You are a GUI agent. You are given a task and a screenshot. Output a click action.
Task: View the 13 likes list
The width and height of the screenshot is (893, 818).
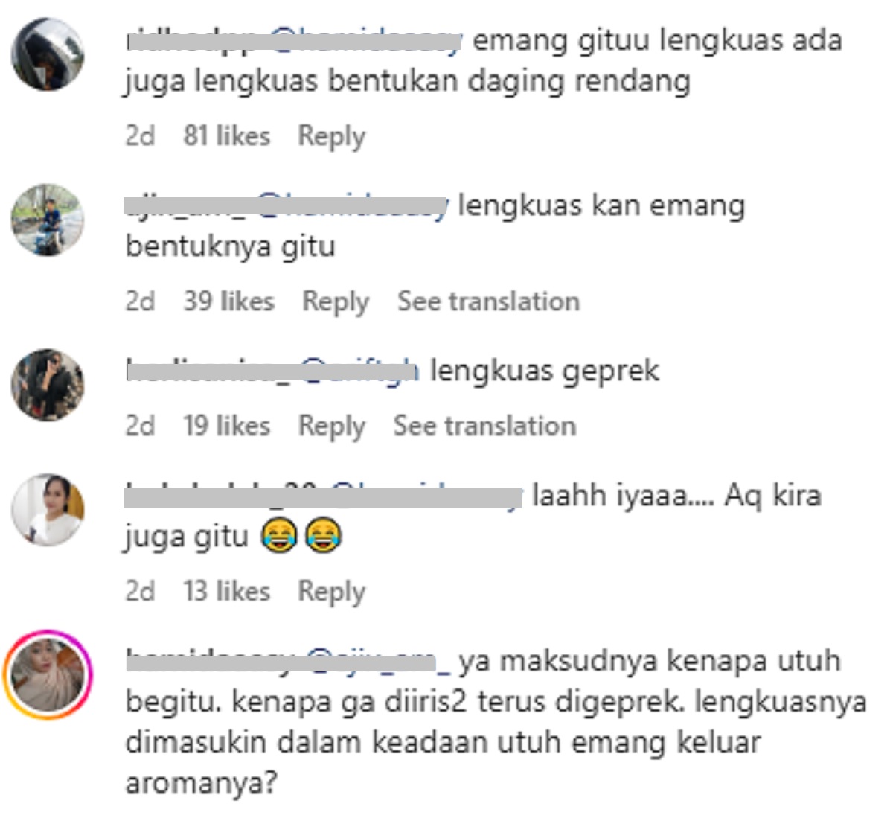[x=227, y=592]
